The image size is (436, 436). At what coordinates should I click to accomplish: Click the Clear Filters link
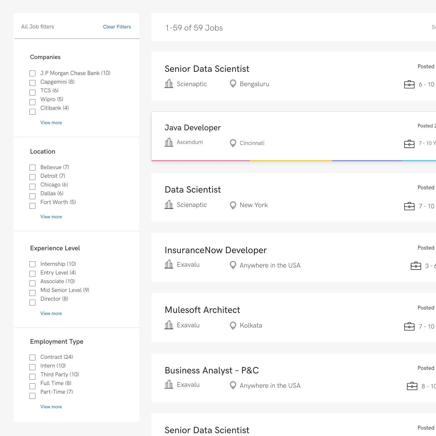tap(117, 27)
